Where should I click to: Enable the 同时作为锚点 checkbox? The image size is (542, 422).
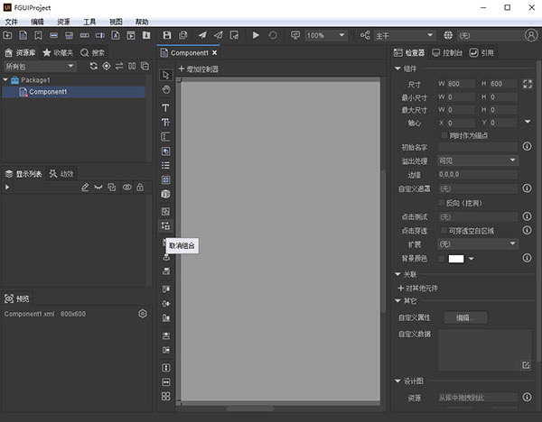point(444,135)
